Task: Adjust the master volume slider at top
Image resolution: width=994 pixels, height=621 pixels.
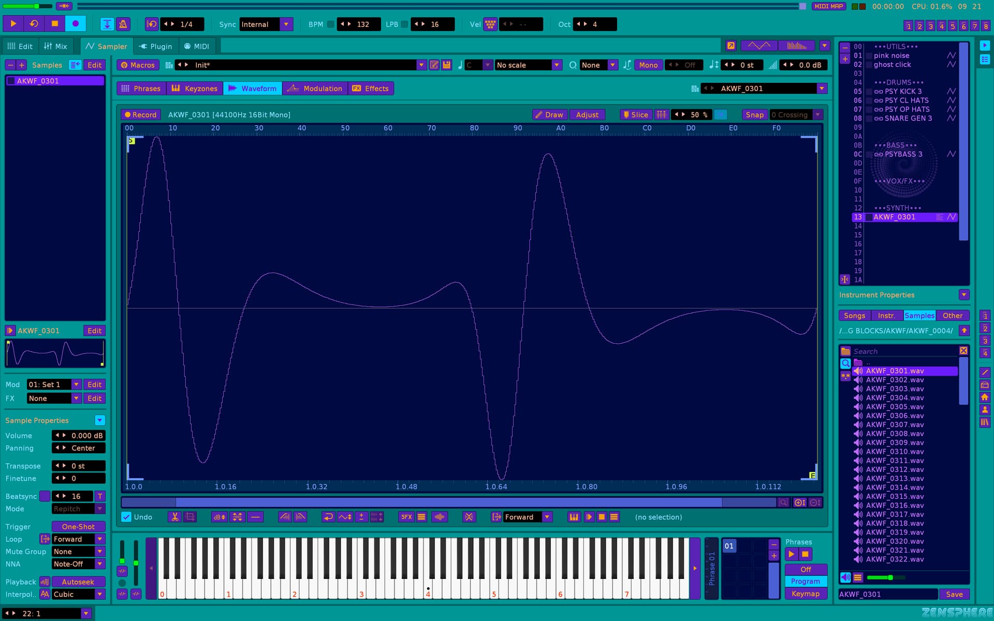Action: tap(27, 6)
